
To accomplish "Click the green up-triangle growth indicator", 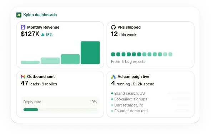I will pyautogui.click(x=43, y=35).
